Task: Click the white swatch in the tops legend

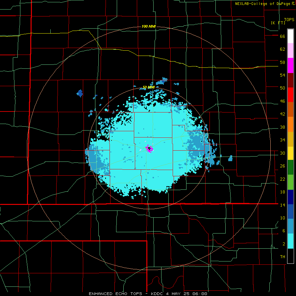Action: (x=290, y=36)
